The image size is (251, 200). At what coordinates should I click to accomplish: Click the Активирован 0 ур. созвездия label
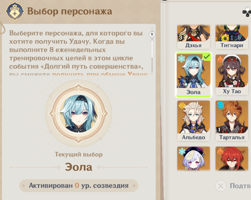[78, 186]
